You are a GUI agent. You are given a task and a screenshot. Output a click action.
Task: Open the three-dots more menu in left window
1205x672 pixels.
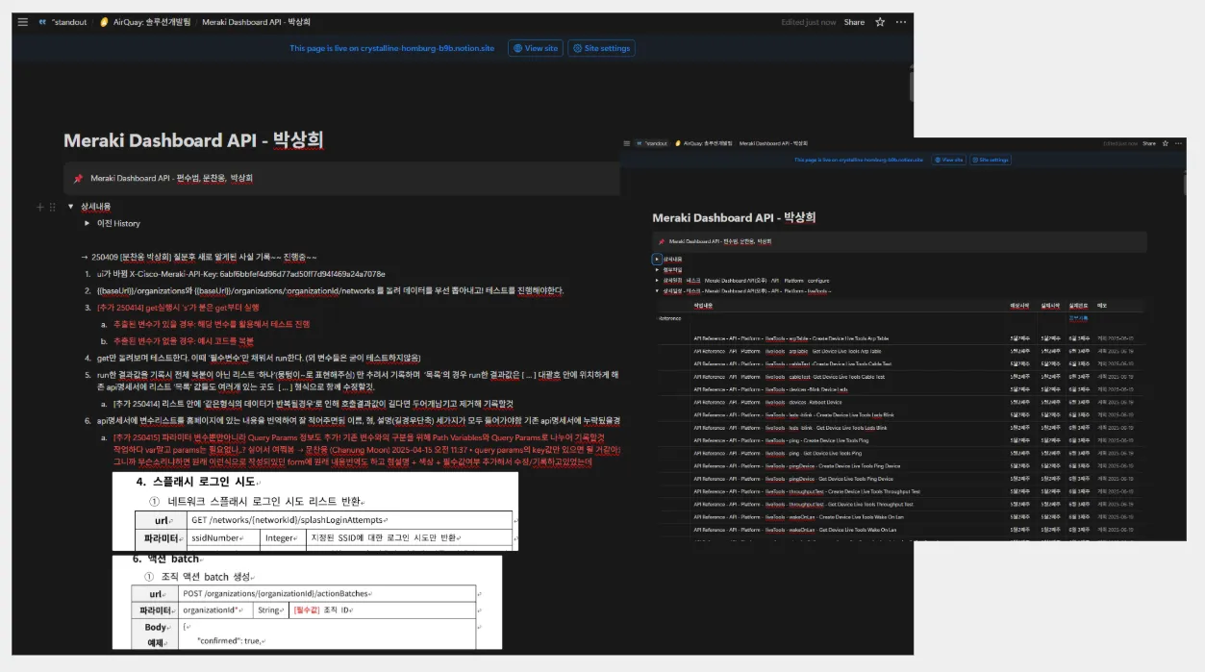click(x=901, y=21)
